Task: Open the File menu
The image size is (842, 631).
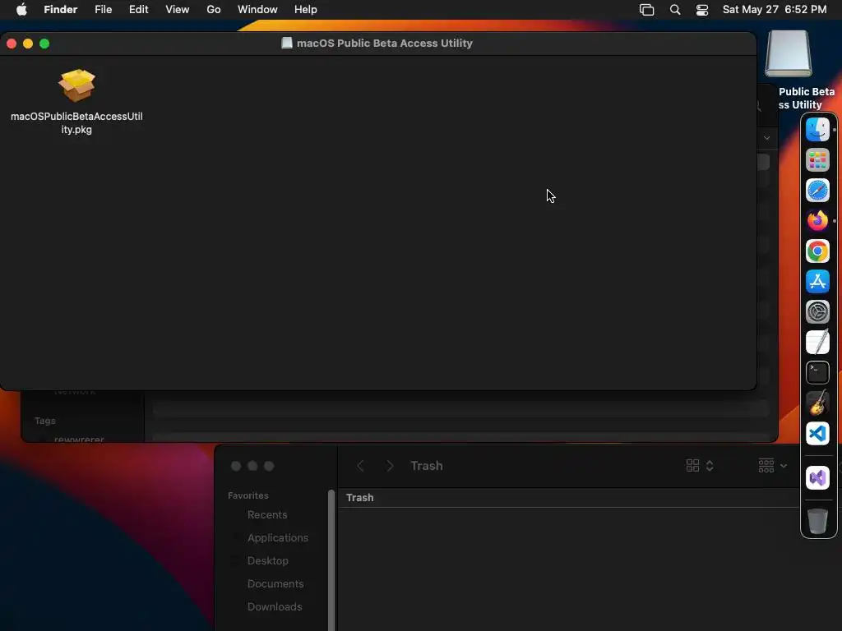Action: point(103,10)
